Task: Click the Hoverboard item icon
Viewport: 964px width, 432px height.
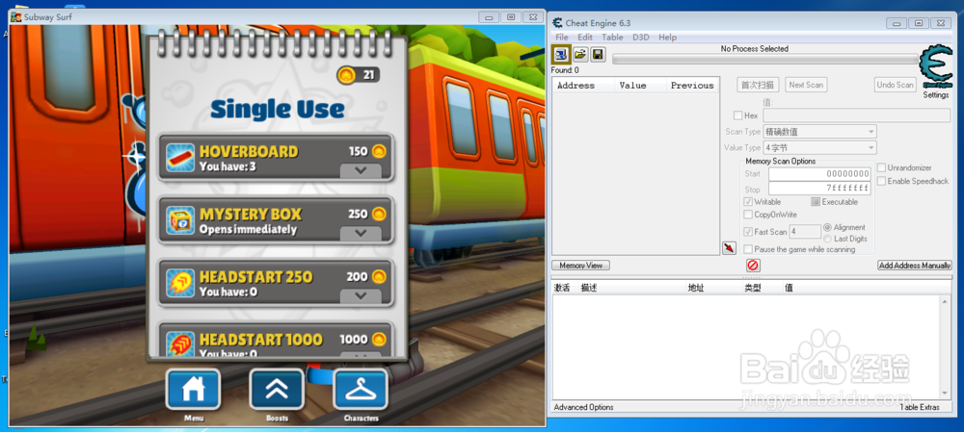Action: click(180, 158)
